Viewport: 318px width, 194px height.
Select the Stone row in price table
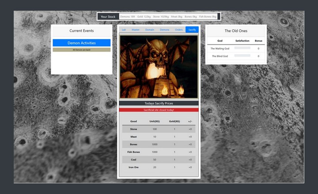pyautogui.click(x=159, y=129)
